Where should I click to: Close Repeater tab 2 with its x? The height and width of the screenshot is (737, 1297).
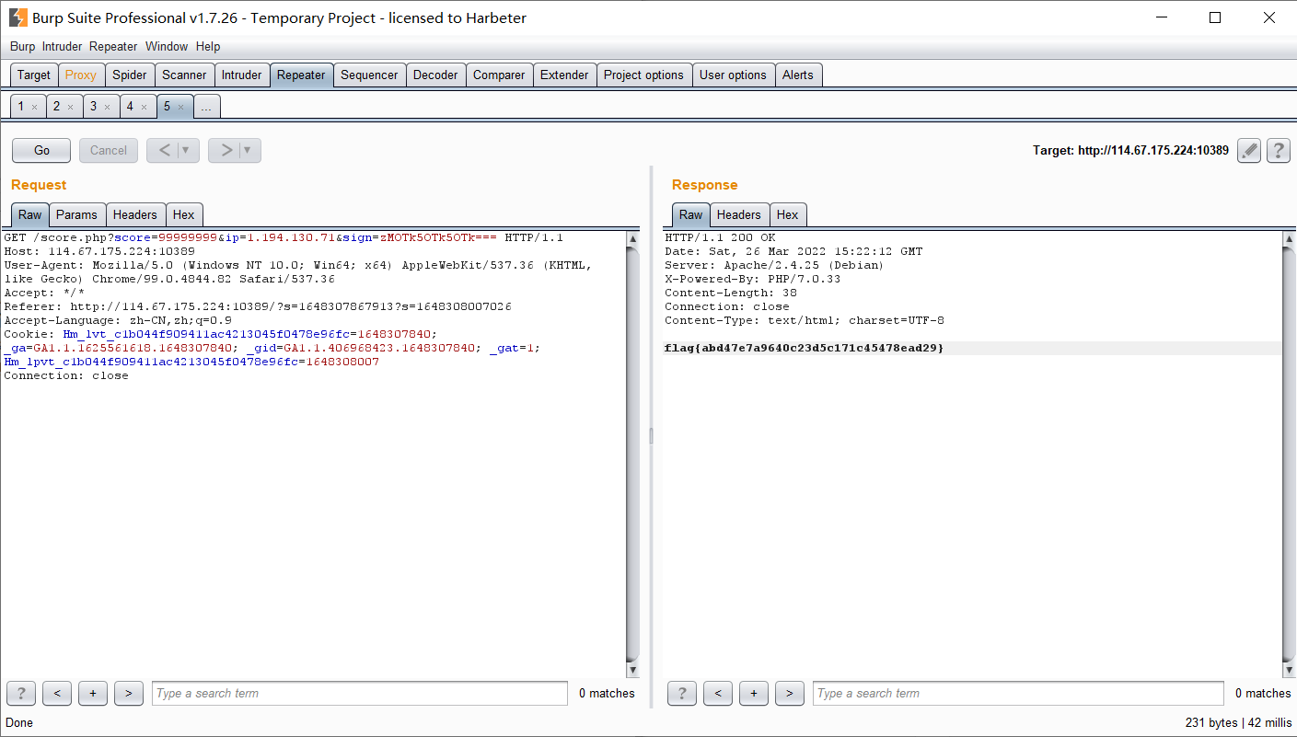click(70, 108)
